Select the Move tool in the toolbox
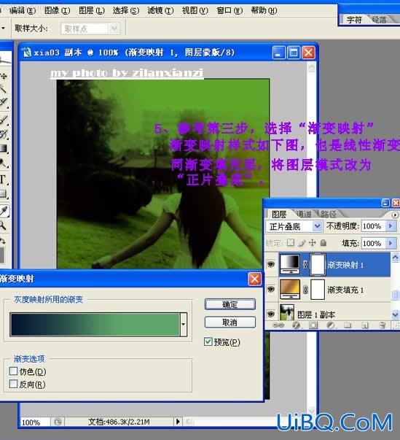The width and height of the screenshot is (400, 440). click(4, 75)
